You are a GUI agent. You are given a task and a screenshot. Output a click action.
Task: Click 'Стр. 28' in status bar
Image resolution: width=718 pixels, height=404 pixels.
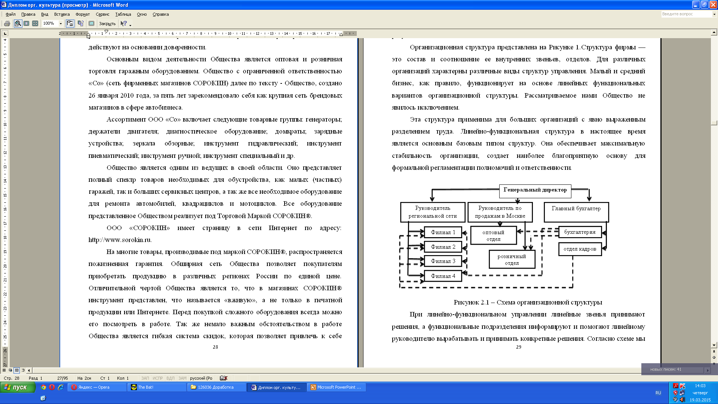pos(12,378)
